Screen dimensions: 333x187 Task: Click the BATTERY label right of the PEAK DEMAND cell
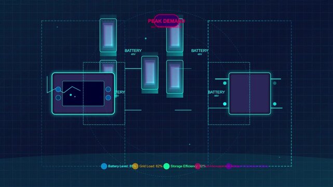click(199, 51)
